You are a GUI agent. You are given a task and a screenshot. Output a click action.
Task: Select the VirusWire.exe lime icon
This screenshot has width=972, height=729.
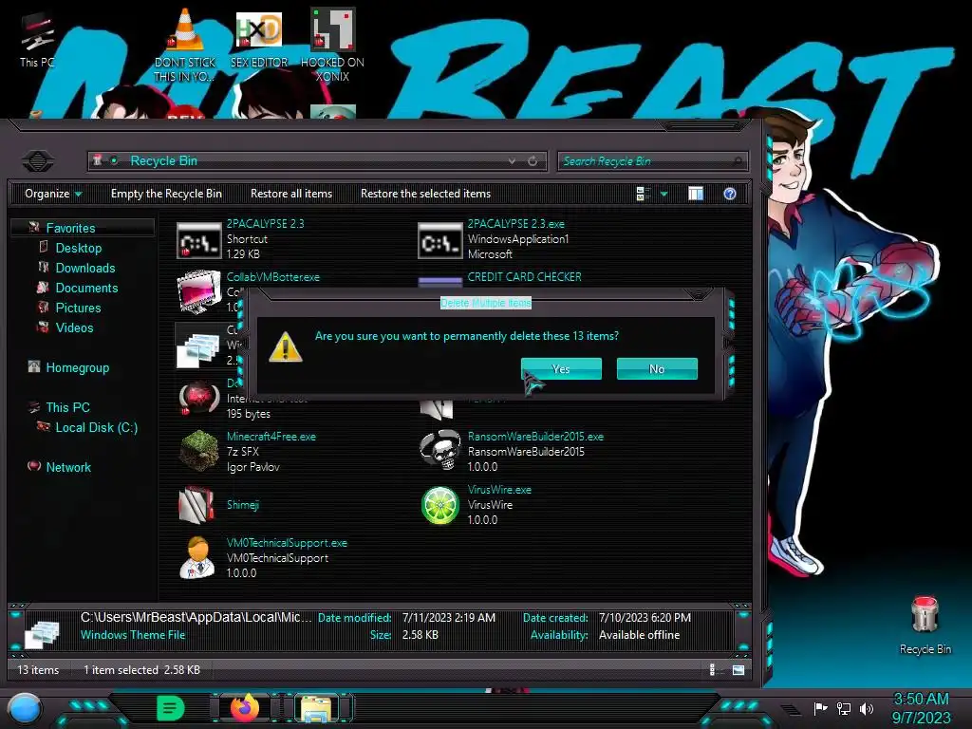pos(440,505)
